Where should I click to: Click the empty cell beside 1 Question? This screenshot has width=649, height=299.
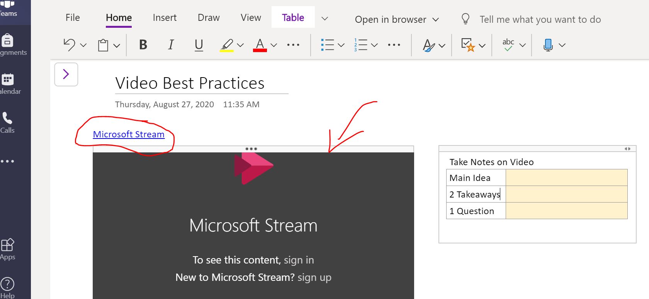[566, 211]
